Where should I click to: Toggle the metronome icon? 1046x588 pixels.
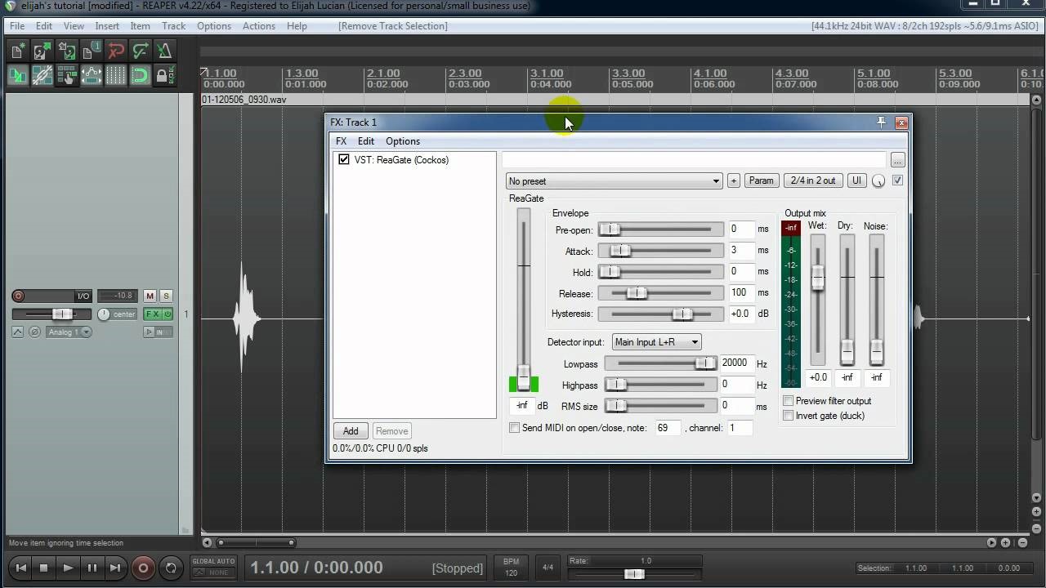click(165, 51)
